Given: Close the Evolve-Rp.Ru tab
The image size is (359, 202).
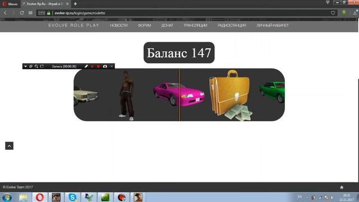Looking at the screenshot, I should pos(67,4).
